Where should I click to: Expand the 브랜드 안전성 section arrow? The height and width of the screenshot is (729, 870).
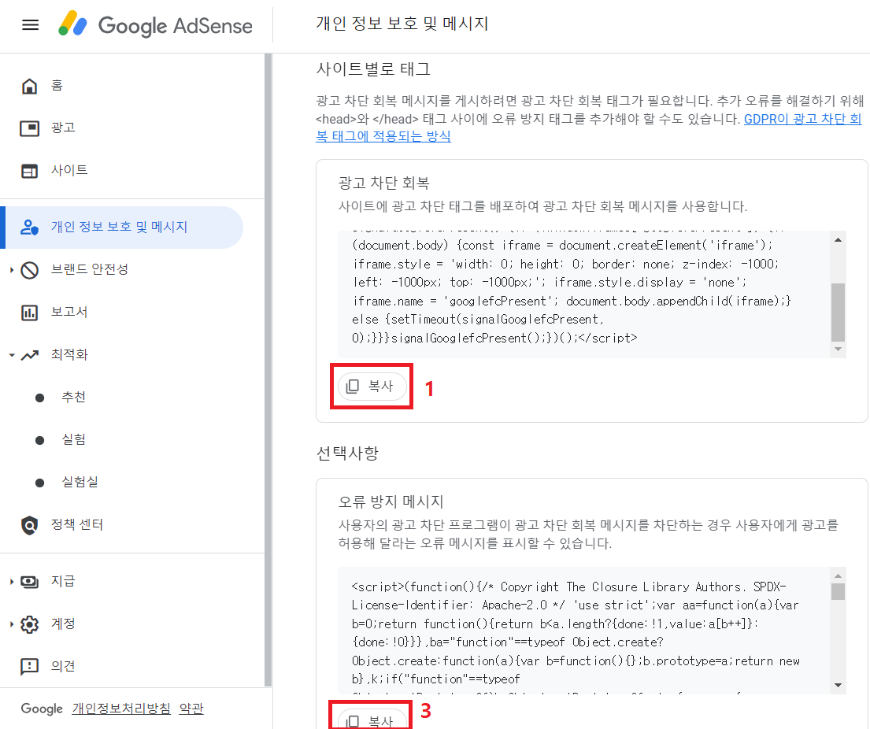click(12, 270)
